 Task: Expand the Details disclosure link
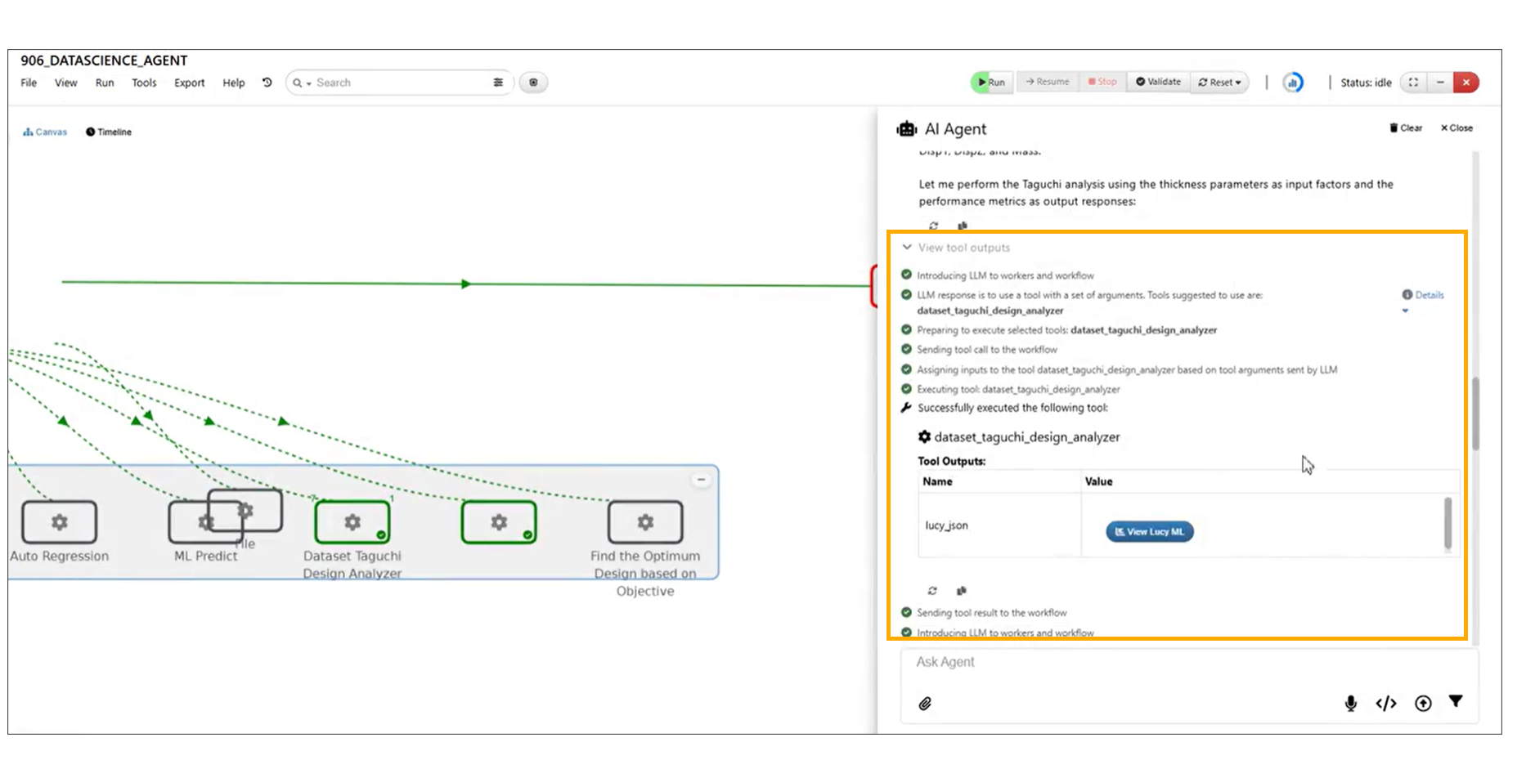(1424, 295)
